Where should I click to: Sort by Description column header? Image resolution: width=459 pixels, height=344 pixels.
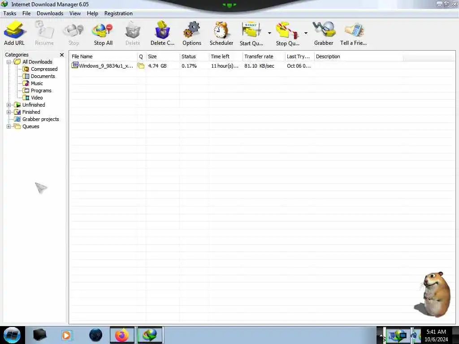click(x=359, y=56)
